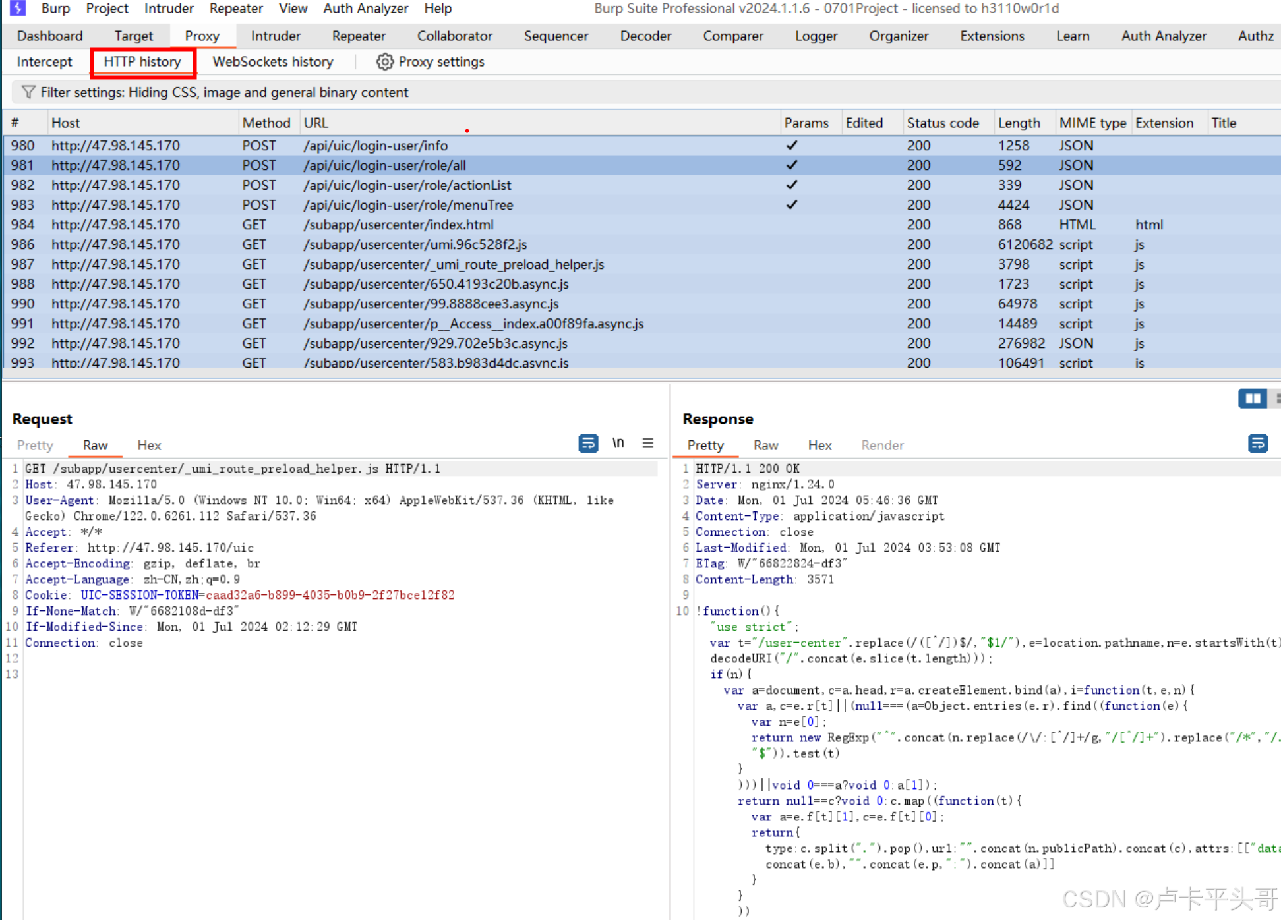
Task: Click the Burp Suite logo icon
Action: coord(16,9)
